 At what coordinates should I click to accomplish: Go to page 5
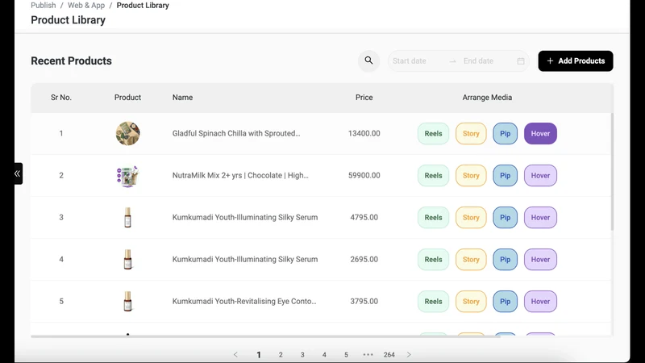[346, 354]
